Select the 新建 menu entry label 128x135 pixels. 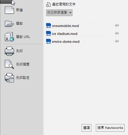click(x=19, y=10)
